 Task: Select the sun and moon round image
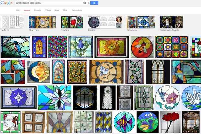pyautogui.click(x=39, y=72)
